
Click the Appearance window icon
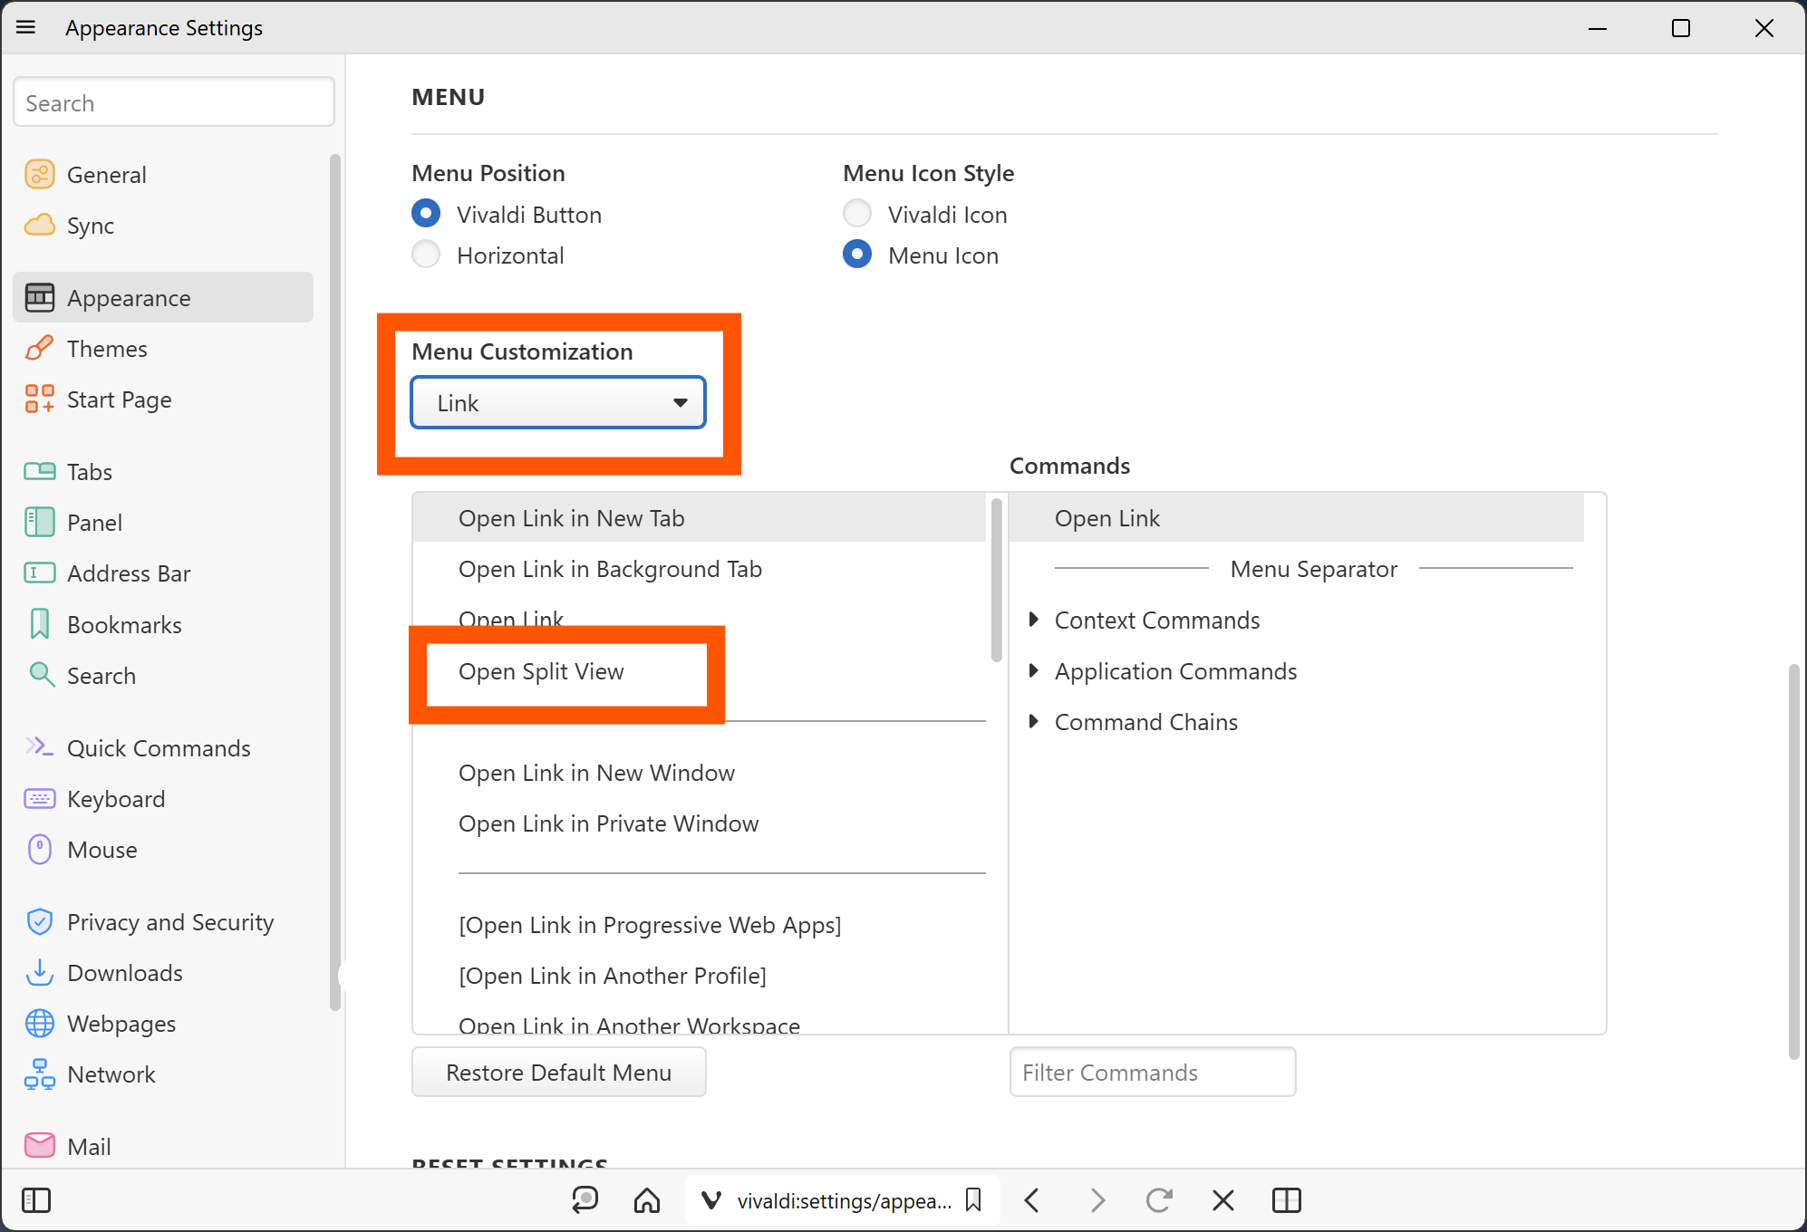(x=39, y=297)
